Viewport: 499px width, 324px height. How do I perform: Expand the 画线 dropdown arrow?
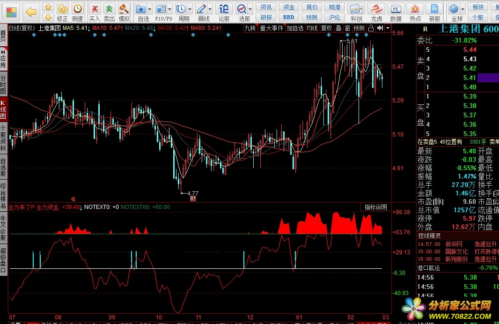coord(210,9)
